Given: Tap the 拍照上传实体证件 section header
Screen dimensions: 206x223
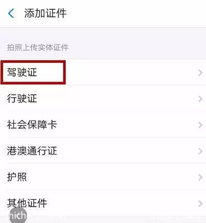Looking at the screenshot, I should coord(38,47).
